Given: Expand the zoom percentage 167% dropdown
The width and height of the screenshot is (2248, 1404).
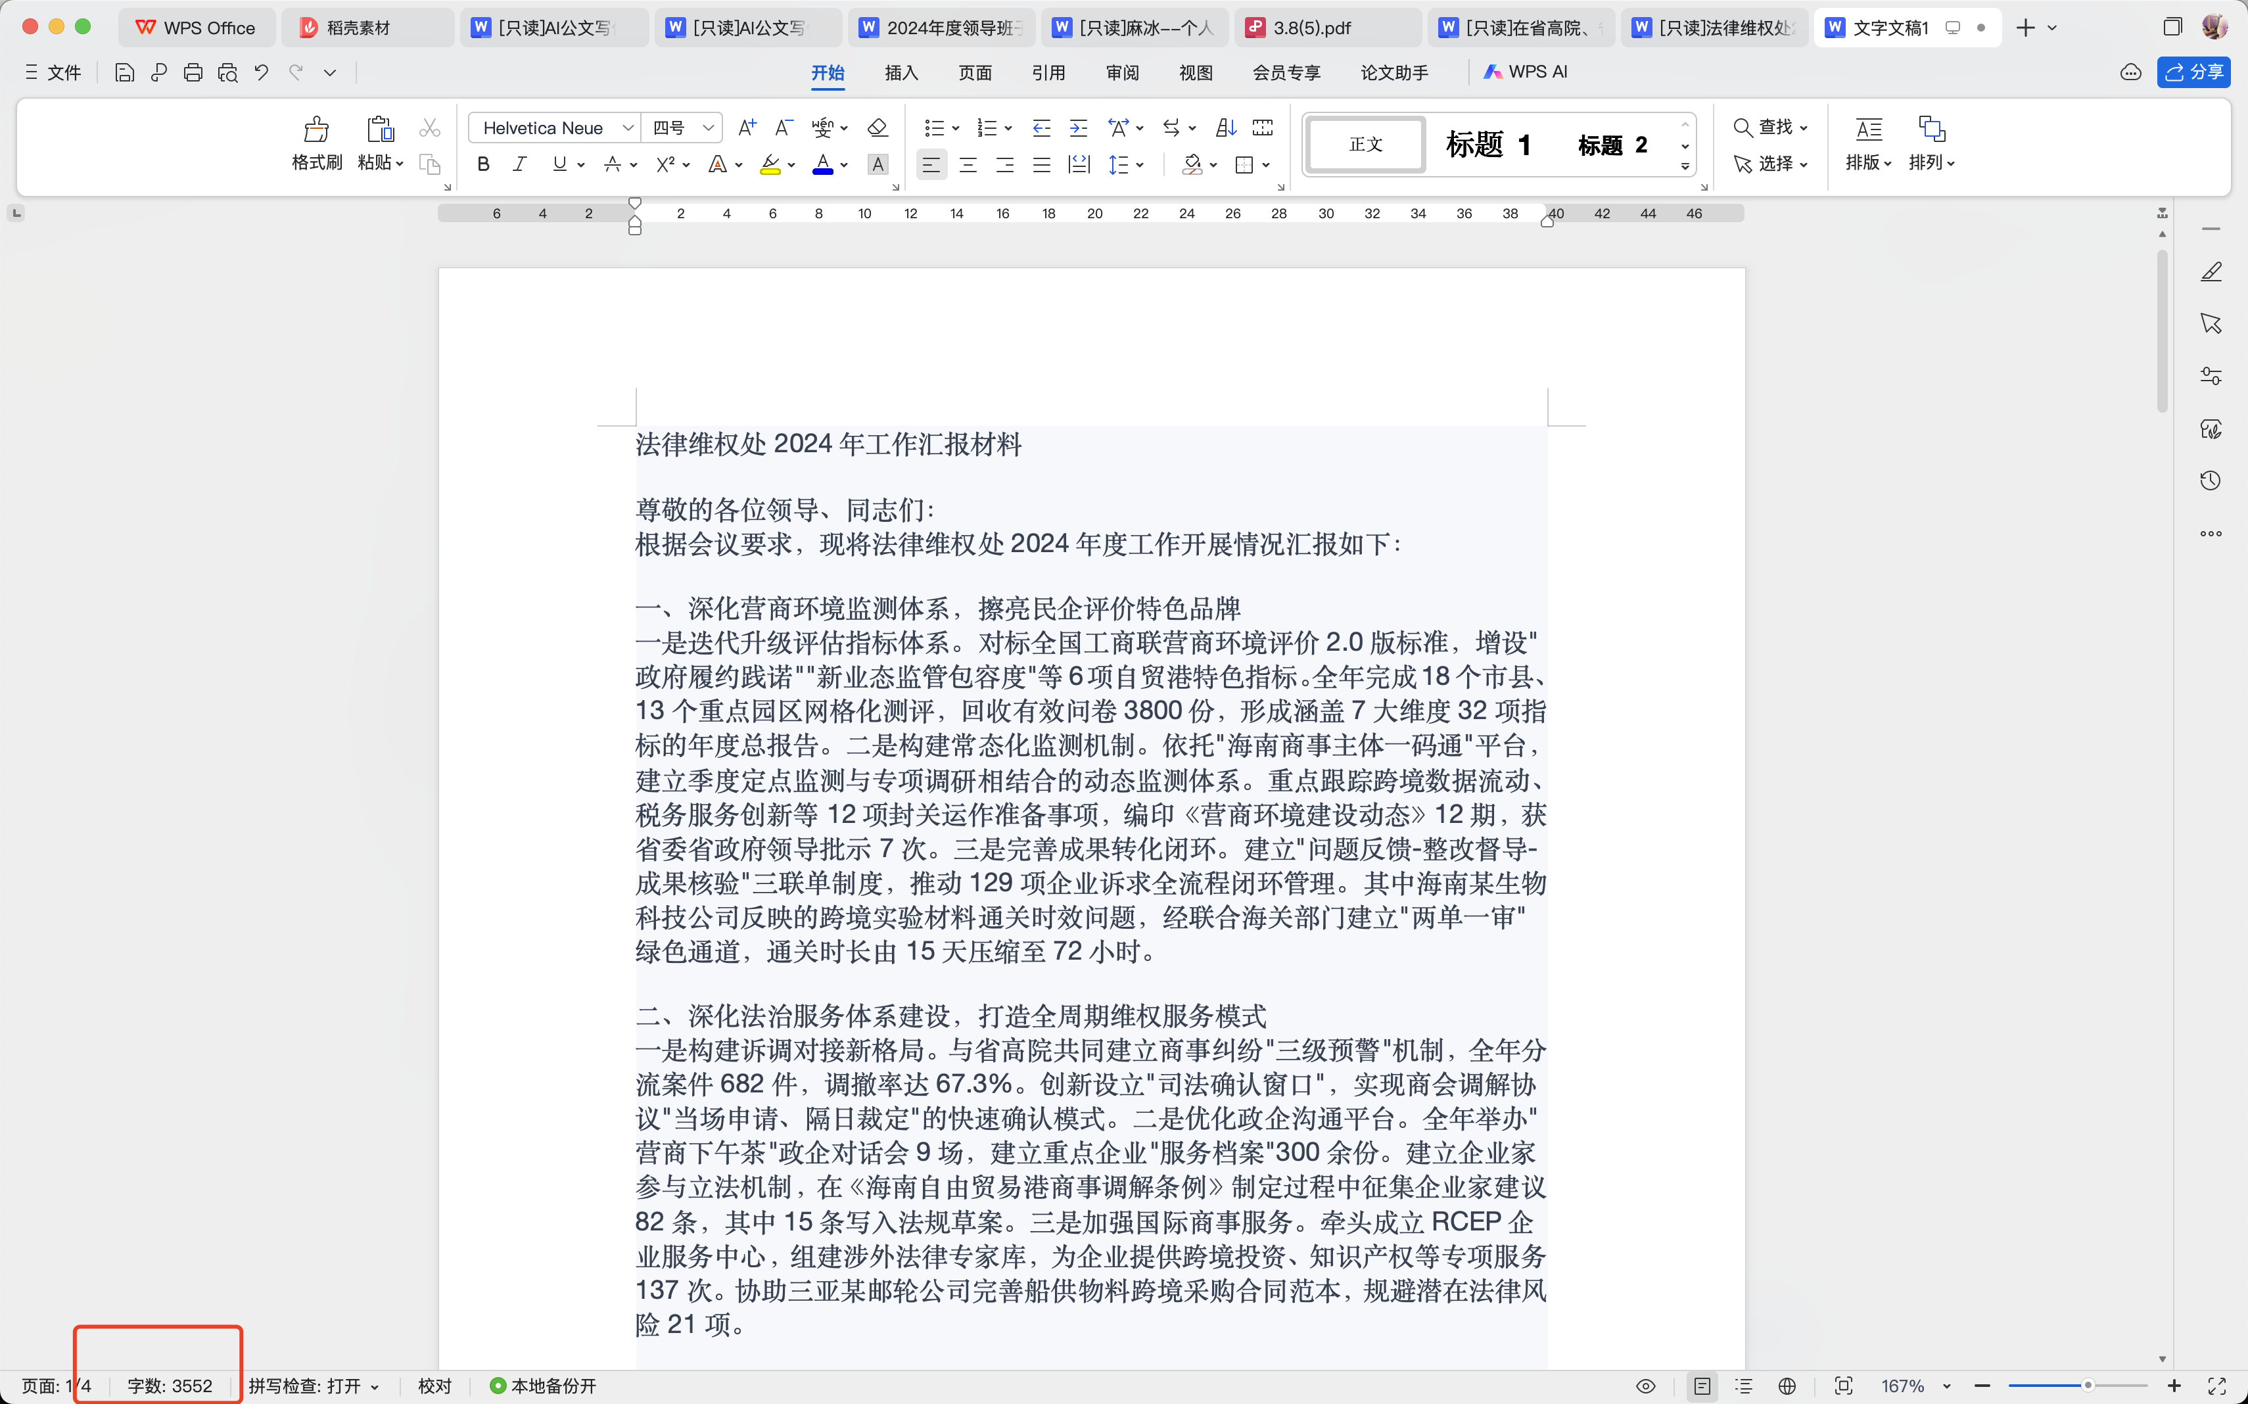Looking at the screenshot, I should point(1946,1386).
